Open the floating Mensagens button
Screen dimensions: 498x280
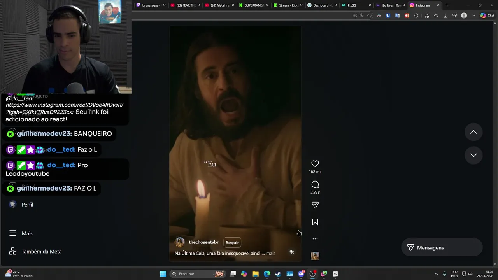442,248
